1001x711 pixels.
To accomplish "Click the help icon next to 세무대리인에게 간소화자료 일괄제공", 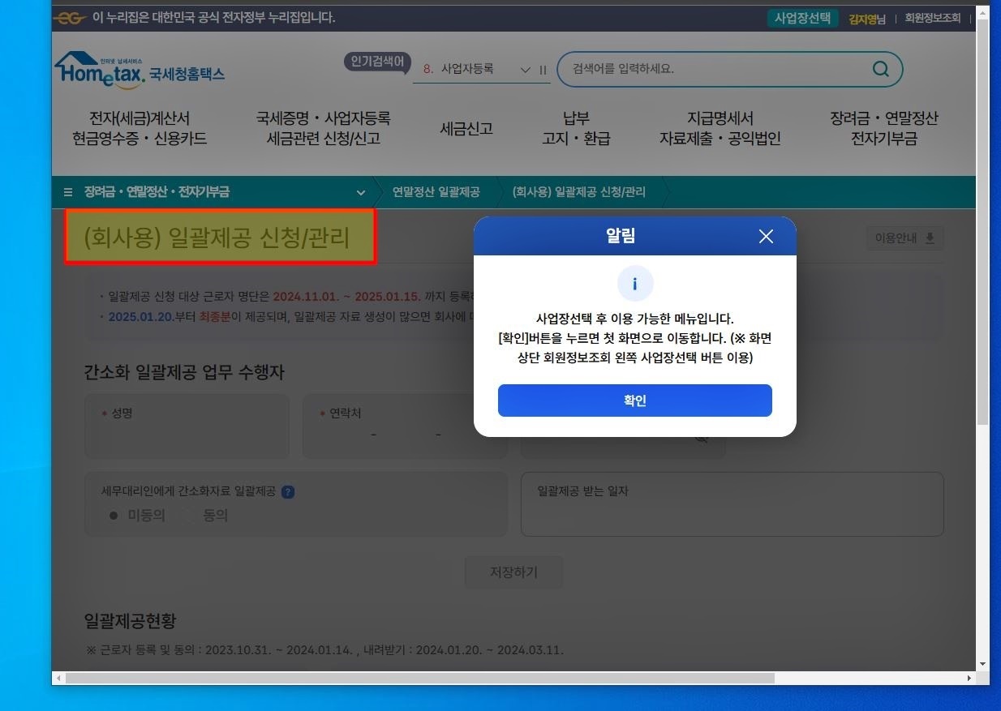I will tap(288, 491).
